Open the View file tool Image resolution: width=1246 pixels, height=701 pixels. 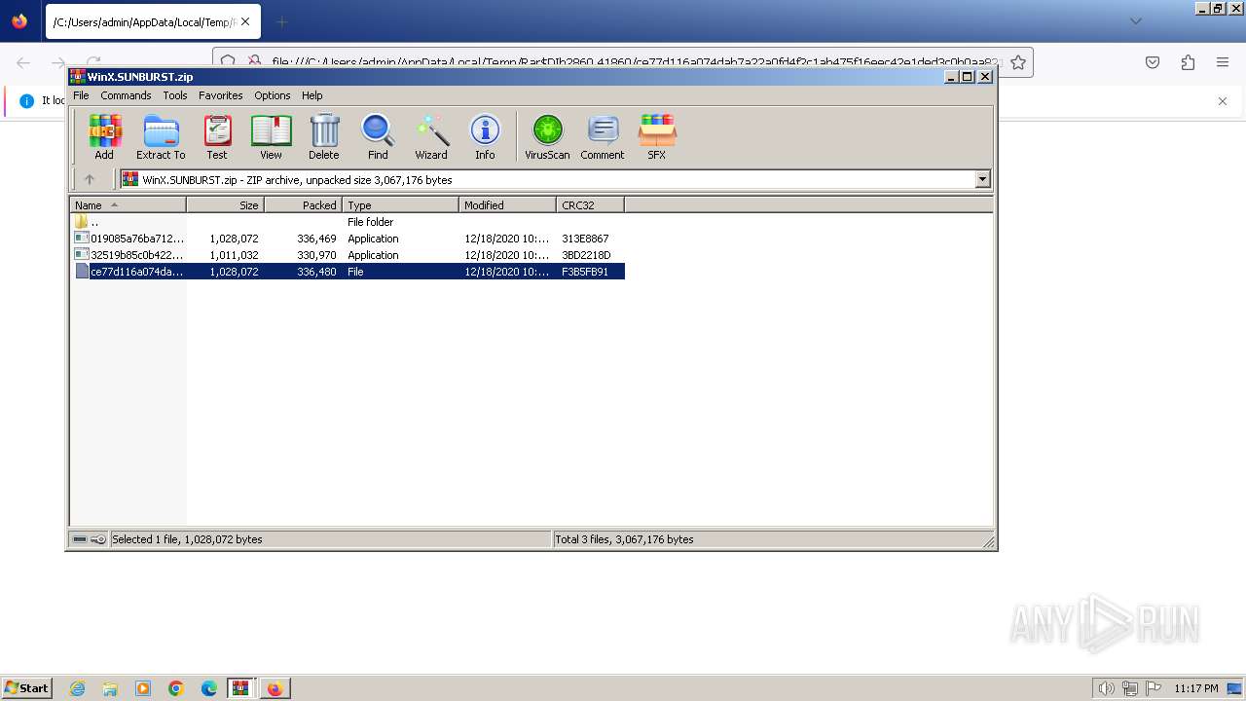coord(271,136)
